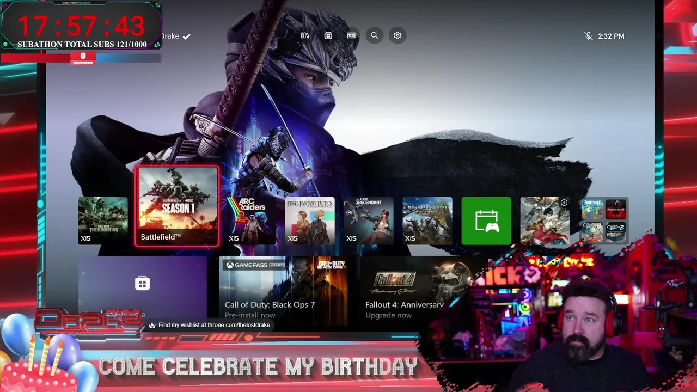Image resolution: width=697 pixels, height=392 pixels.
Task: Open the Fortnite game group tile
Action: (x=604, y=220)
